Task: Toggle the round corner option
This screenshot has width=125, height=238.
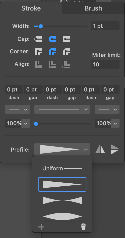Action: pos(52,52)
